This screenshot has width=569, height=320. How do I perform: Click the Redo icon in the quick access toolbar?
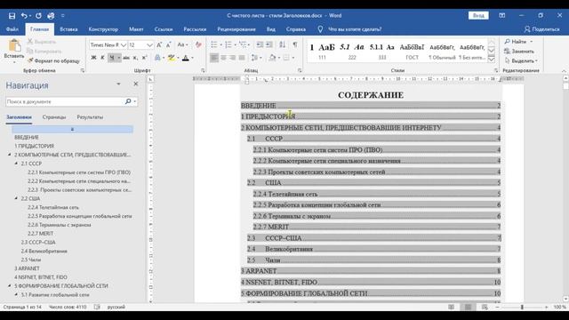coord(38,16)
